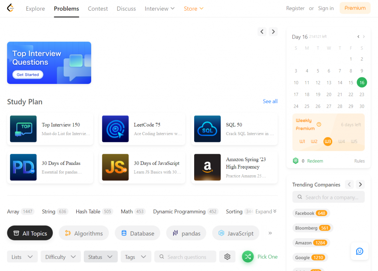This screenshot has height=271, width=378.
Task: Filter by the Array tag
Action: pos(21,211)
